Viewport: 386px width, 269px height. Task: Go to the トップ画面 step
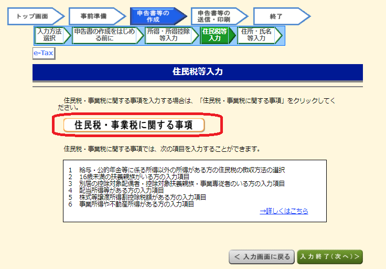tap(36, 16)
